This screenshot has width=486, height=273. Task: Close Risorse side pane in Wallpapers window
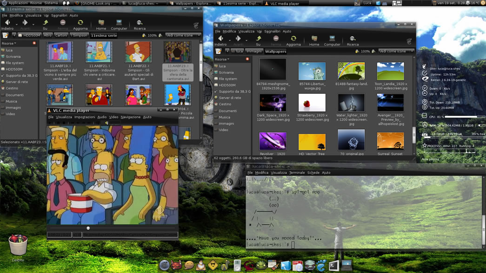point(247,59)
